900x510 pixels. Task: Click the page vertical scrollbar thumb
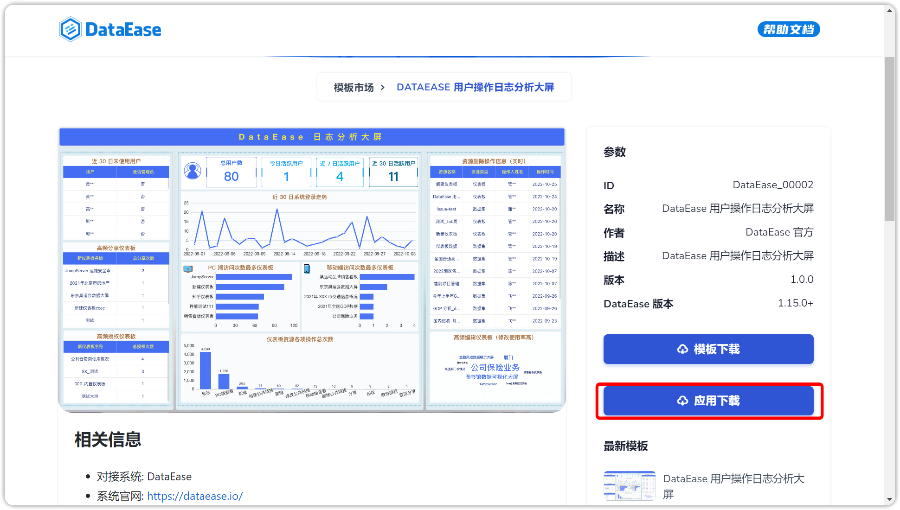tap(889, 139)
